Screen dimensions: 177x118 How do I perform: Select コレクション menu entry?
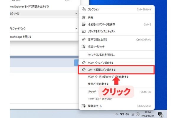[x=117, y=9]
